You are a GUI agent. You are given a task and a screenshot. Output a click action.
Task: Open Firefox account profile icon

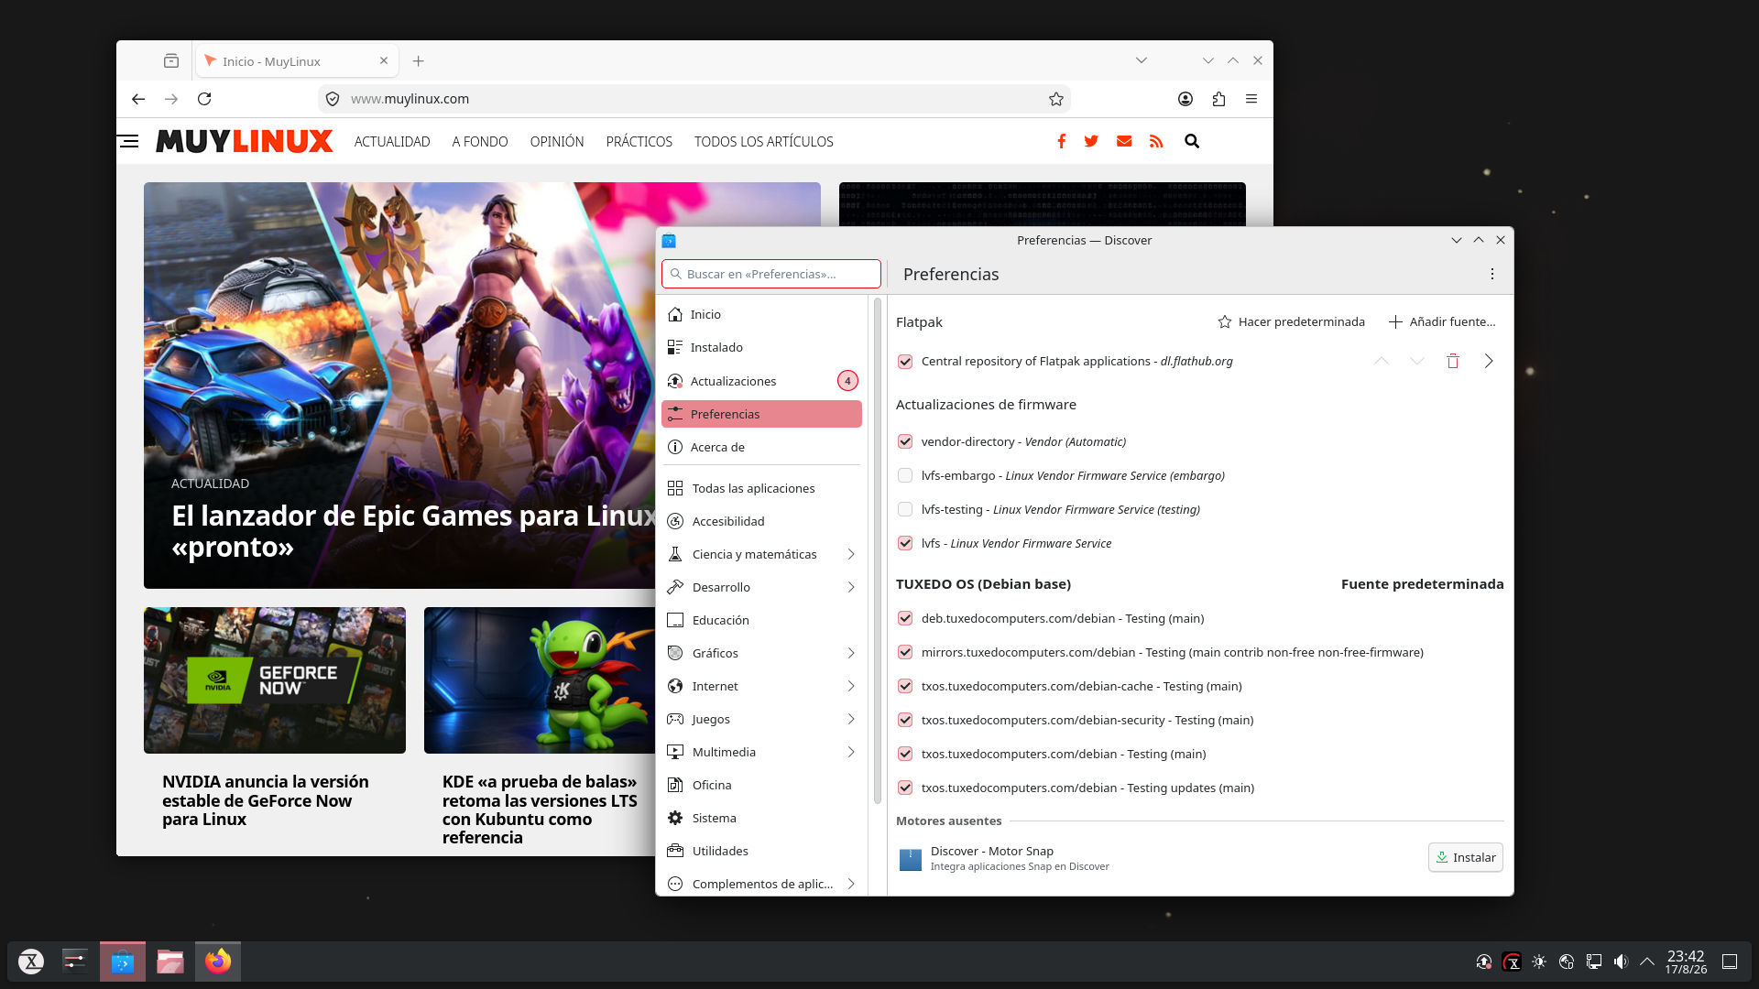click(1185, 99)
